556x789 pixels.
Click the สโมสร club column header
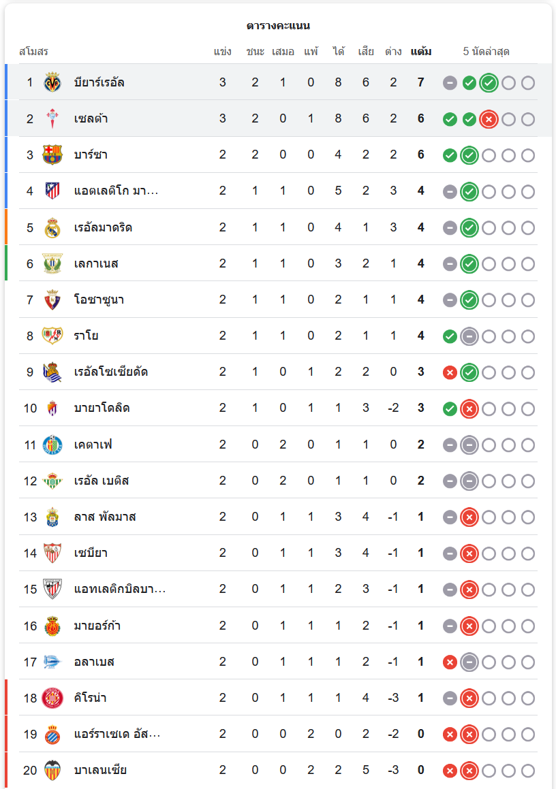coord(33,52)
